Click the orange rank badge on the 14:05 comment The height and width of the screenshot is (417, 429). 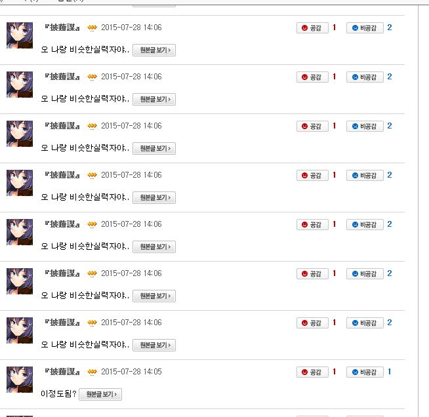coord(92,372)
